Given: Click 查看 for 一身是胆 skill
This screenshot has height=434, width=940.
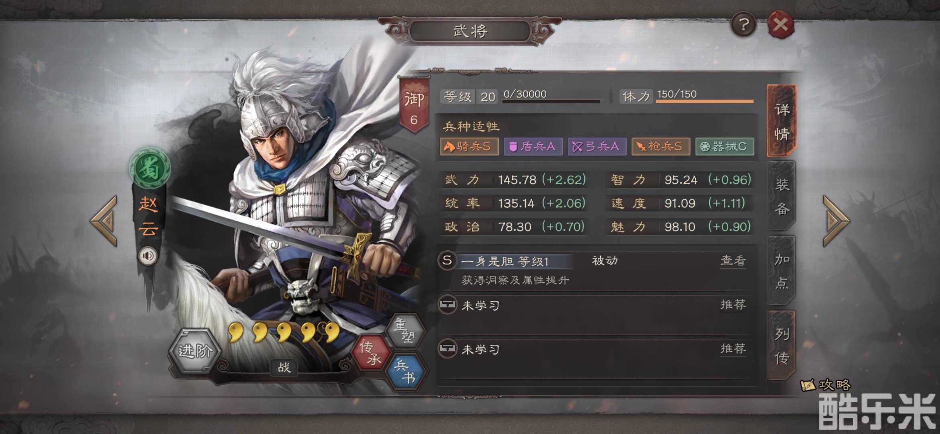Looking at the screenshot, I should 733,261.
